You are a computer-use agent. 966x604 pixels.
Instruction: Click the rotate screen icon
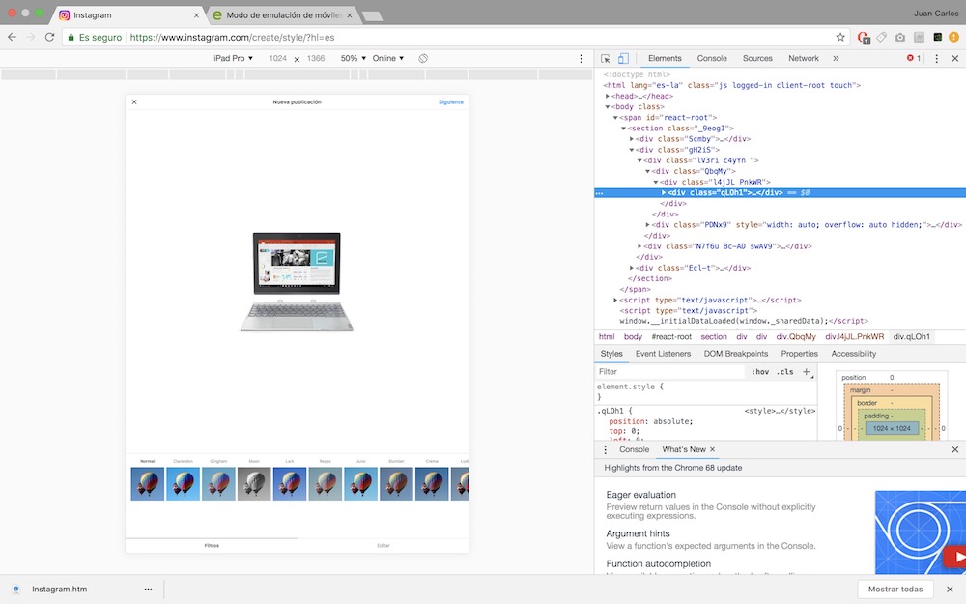click(x=423, y=59)
